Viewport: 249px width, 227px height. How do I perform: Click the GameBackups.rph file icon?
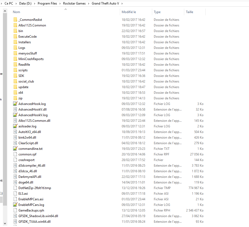(x=15, y=210)
